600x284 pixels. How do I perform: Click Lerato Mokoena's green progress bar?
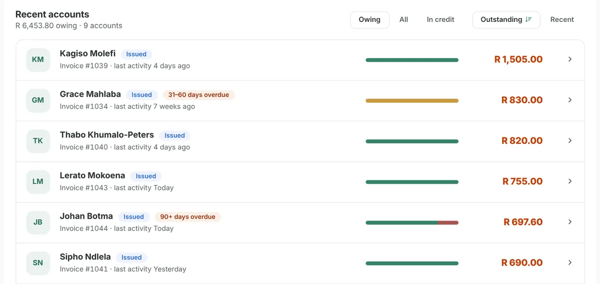pyautogui.click(x=412, y=182)
